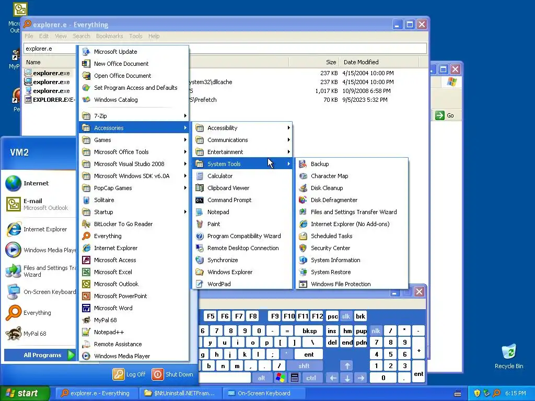Expand the 7-Zip submenu
Image resolution: width=535 pixels, height=401 pixels.
pos(134,116)
